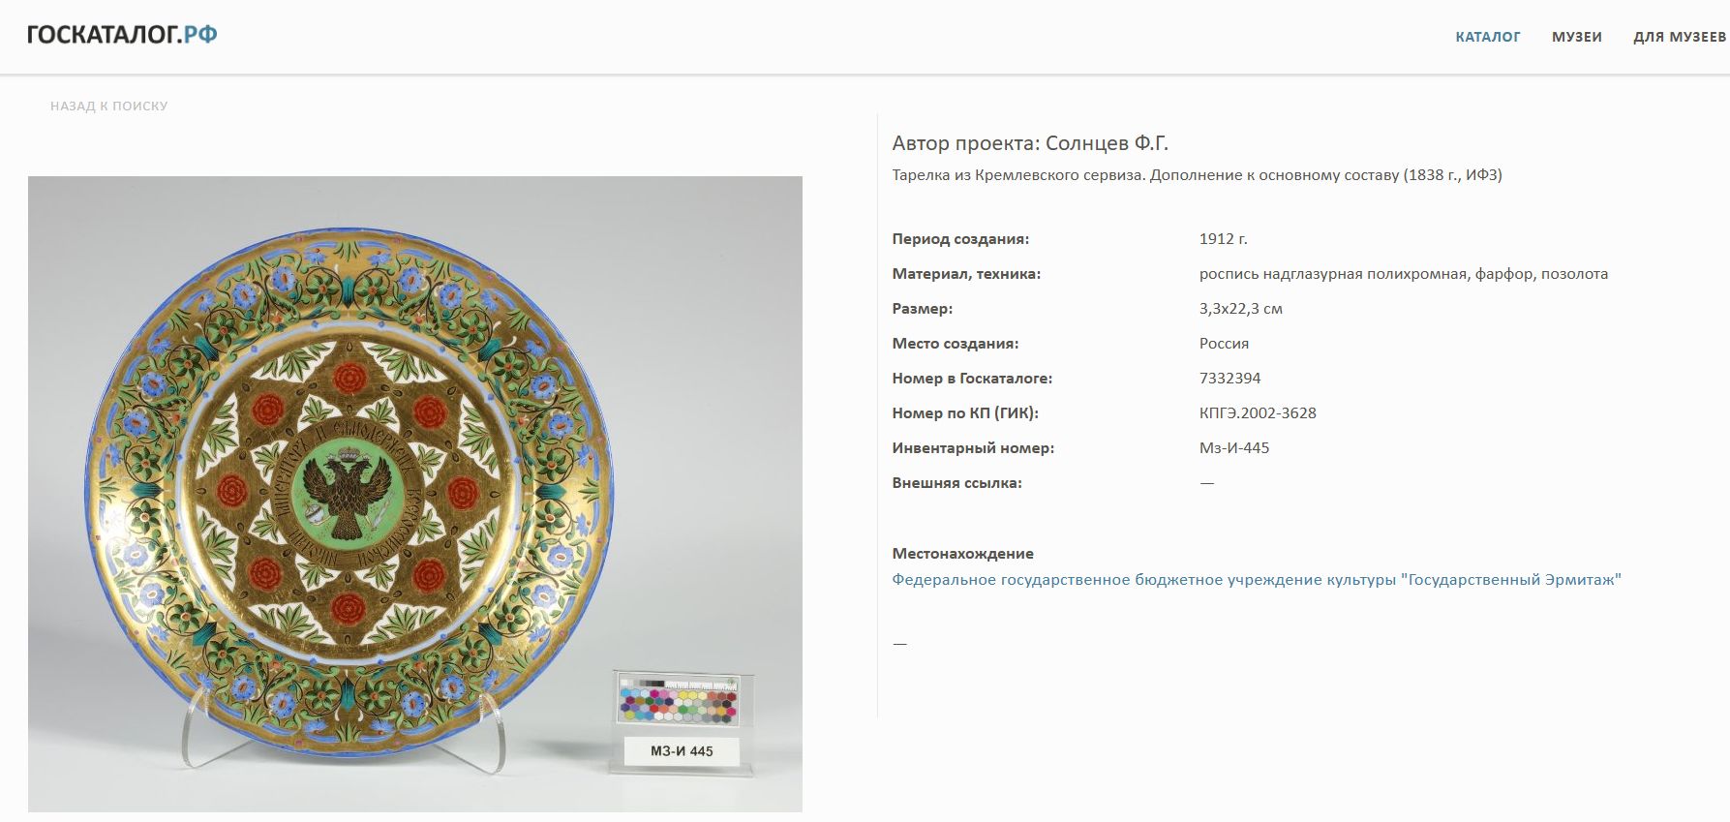The width and height of the screenshot is (1730, 822).
Task: Click the color calibration chart in the photo
Action: pyautogui.click(x=678, y=699)
